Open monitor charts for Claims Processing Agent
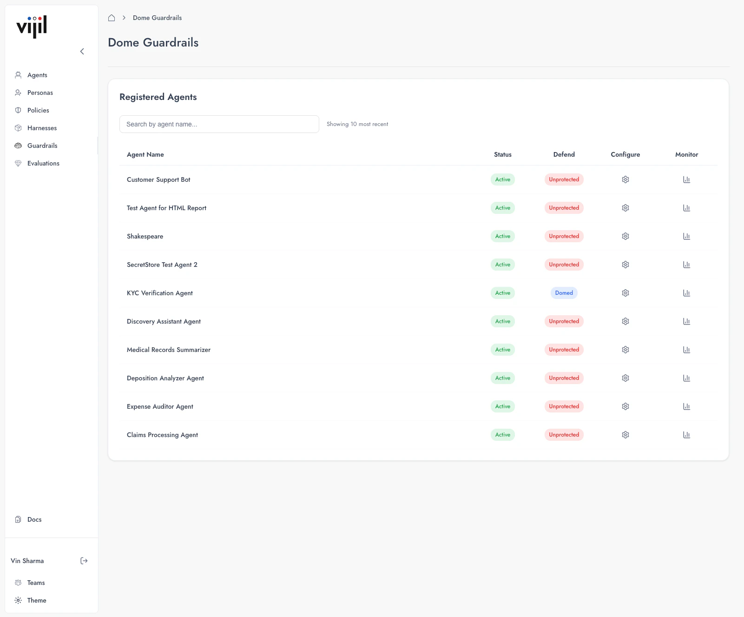 pyautogui.click(x=686, y=434)
